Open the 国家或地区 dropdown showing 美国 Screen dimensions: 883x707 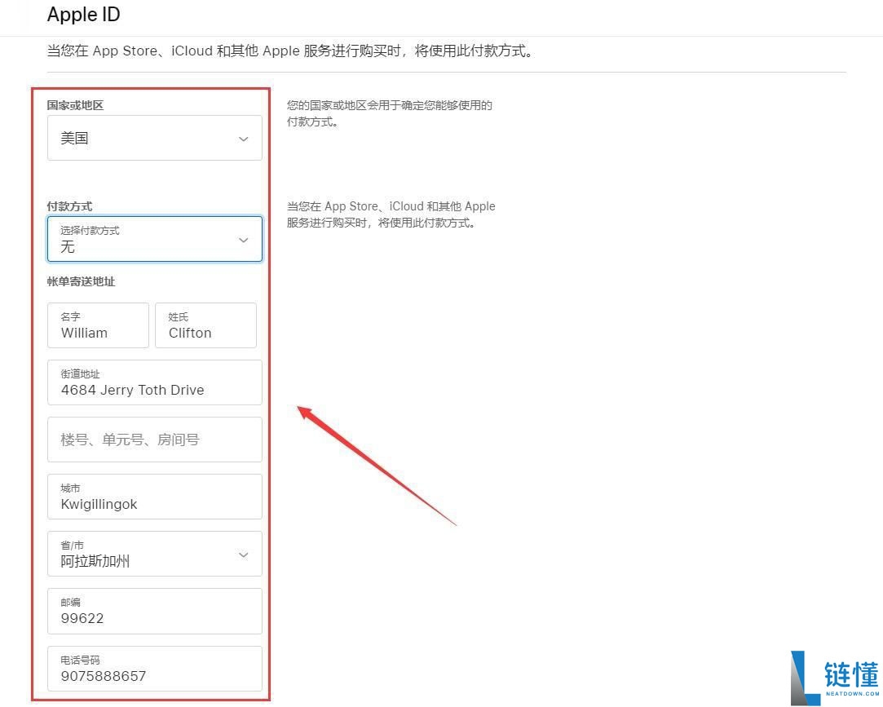point(155,138)
